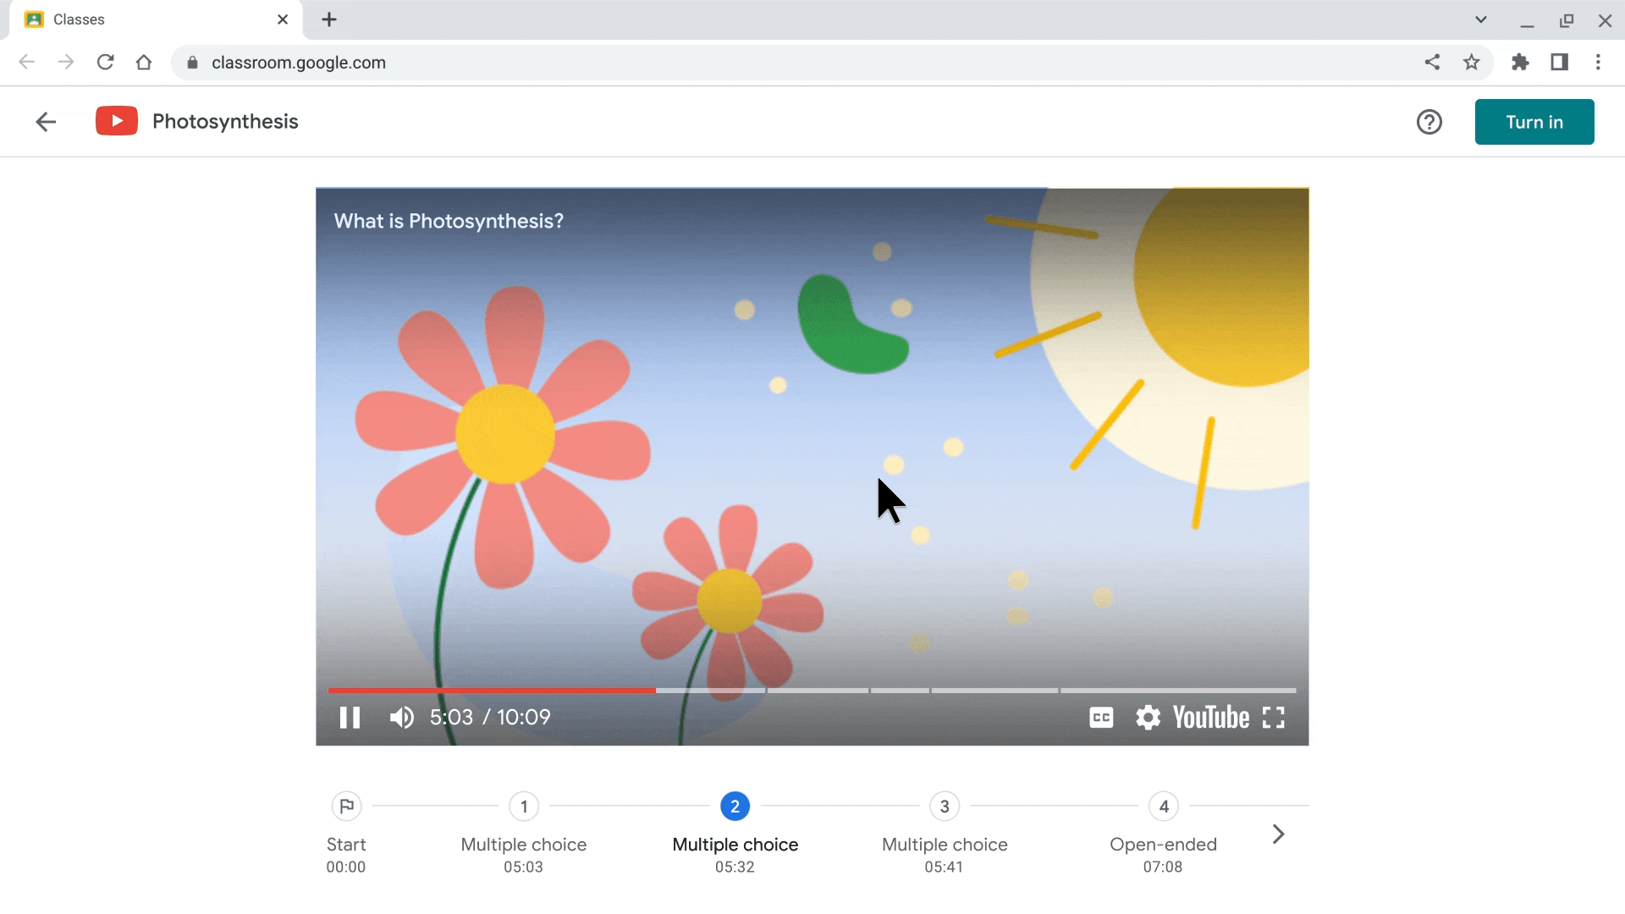
Task: Open the video player settings gear
Action: point(1148,717)
